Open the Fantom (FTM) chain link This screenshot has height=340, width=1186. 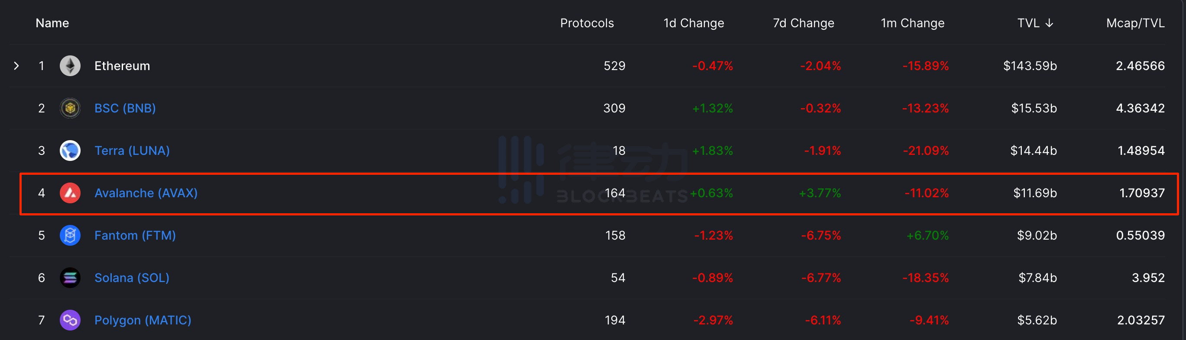coord(135,235)
